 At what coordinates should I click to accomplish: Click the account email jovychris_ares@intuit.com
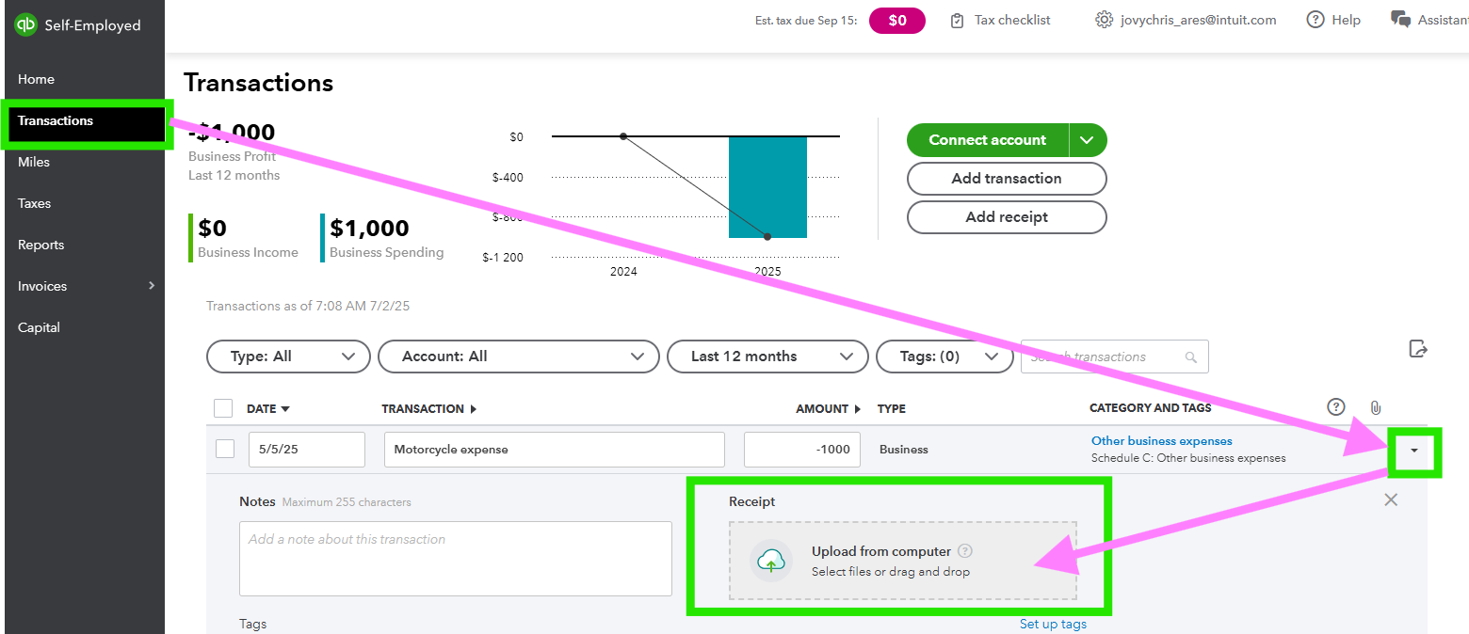click(1199, 20)
